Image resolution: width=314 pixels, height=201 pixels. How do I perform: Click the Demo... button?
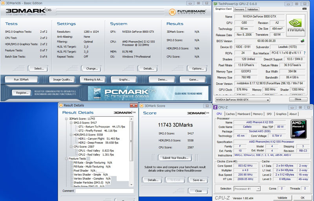(x=162, y=80)
